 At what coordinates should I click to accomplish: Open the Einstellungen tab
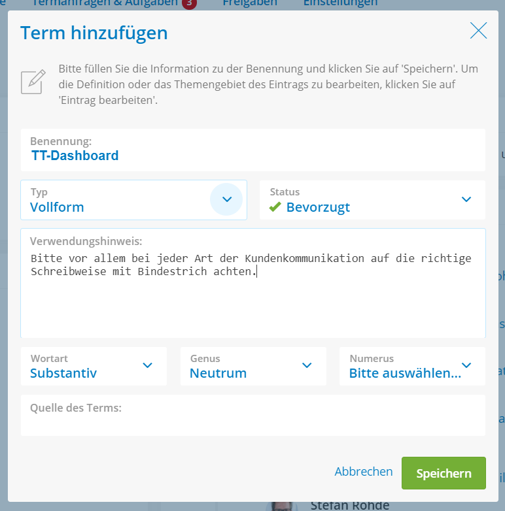coord(340,3)
